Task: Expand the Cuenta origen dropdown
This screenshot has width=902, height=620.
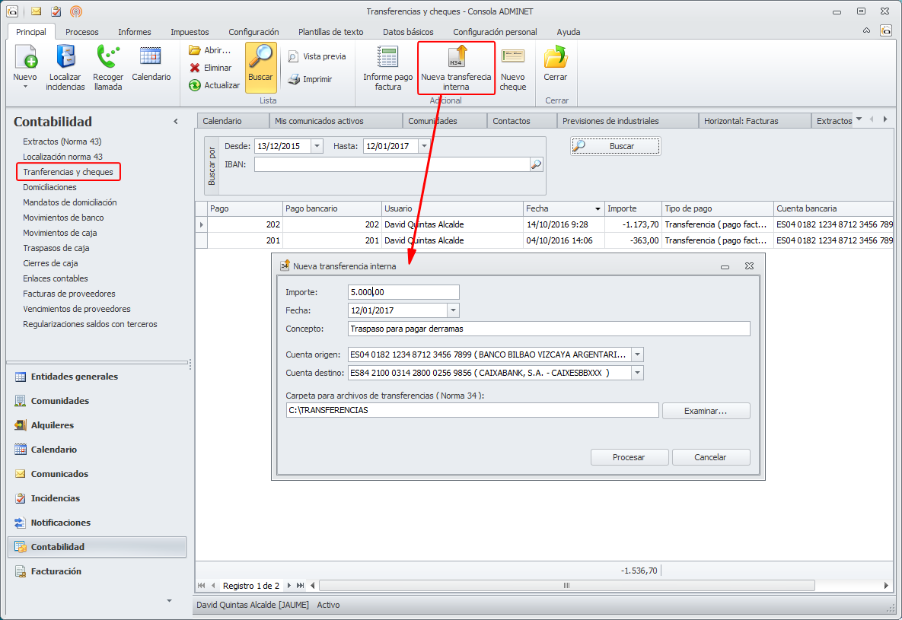Action: coord(637,355)
